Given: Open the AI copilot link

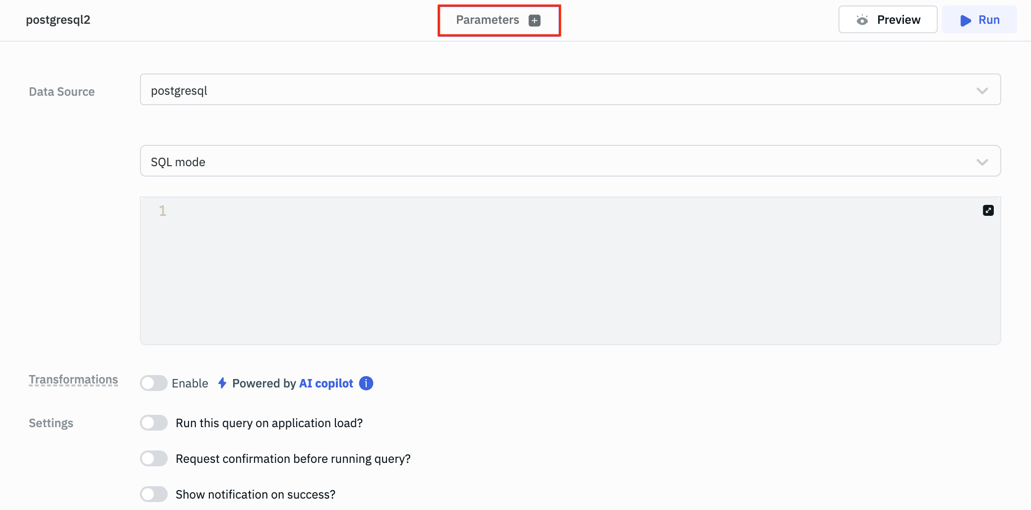Looking at the screenshot, I should coord(326,383).
